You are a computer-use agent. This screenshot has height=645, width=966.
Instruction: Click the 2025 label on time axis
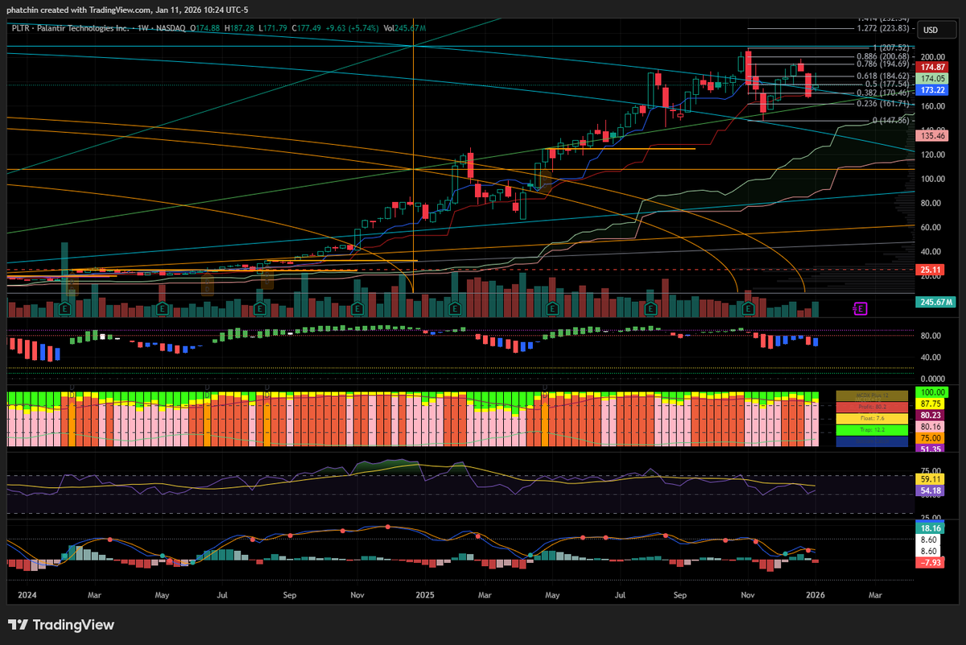(425, 595)
